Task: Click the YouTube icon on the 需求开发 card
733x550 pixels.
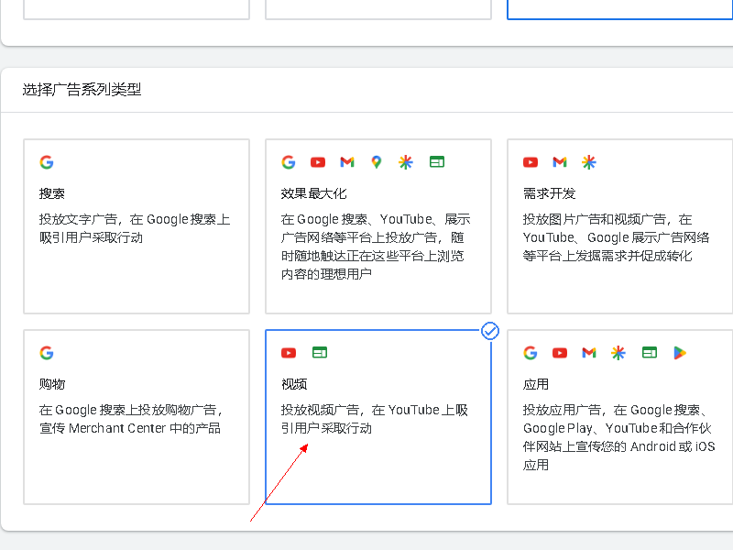Action: point(530,161)
